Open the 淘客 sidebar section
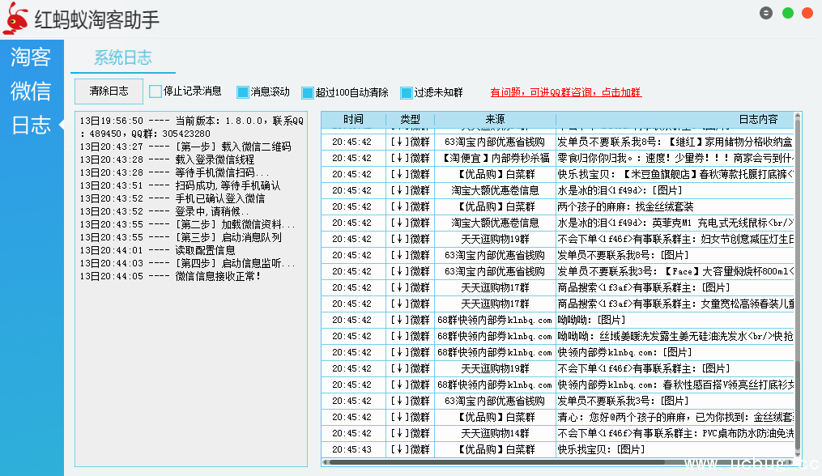Viewport: 822px width, 476px height. [31, 57]
